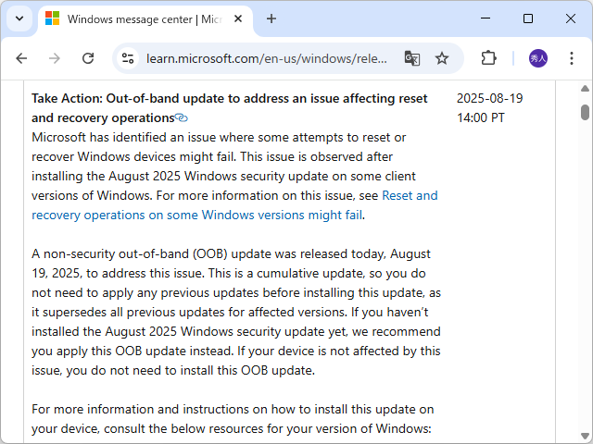This screenshot has height=444, width=593.
Task: Maximize the browser window
Action: point(528,18)
